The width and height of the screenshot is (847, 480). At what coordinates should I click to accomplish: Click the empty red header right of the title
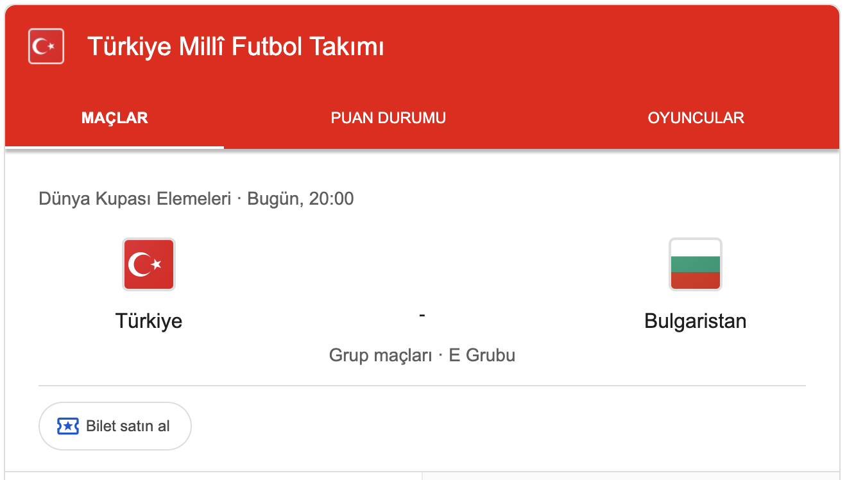tap(610, 47)
